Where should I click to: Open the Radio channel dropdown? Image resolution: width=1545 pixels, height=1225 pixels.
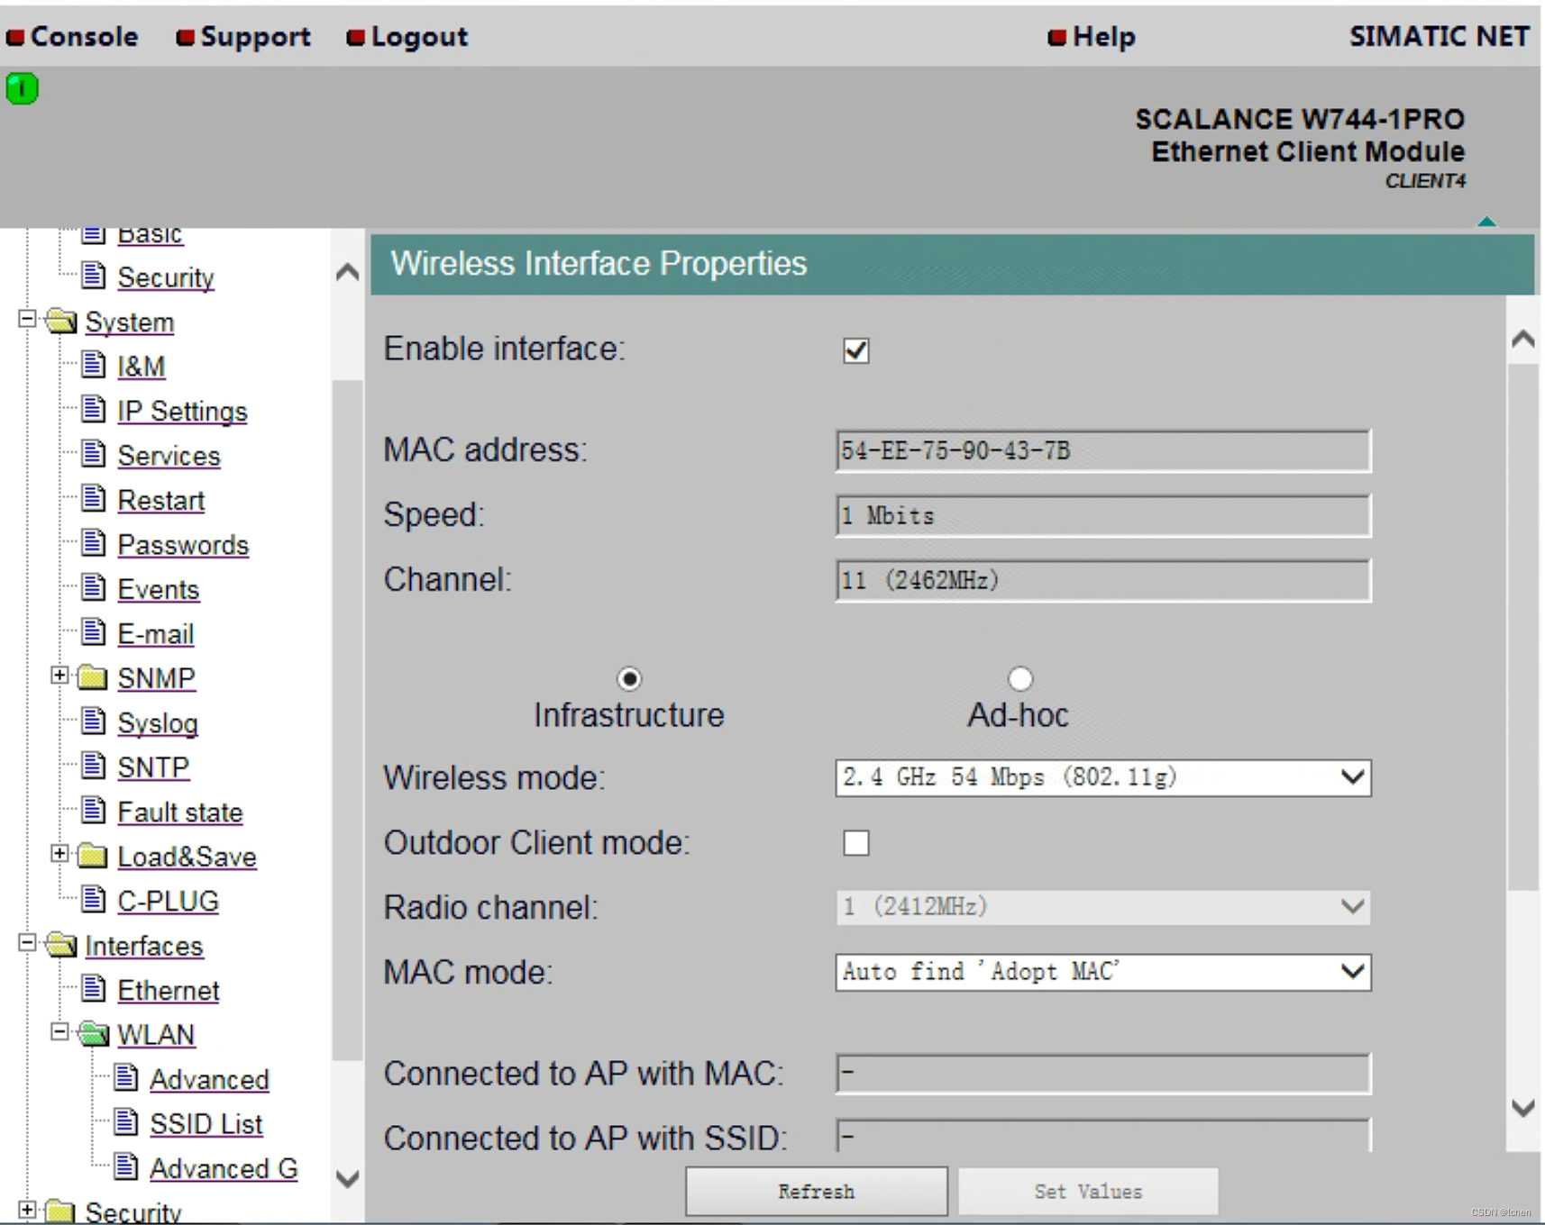pos(1103,907)
